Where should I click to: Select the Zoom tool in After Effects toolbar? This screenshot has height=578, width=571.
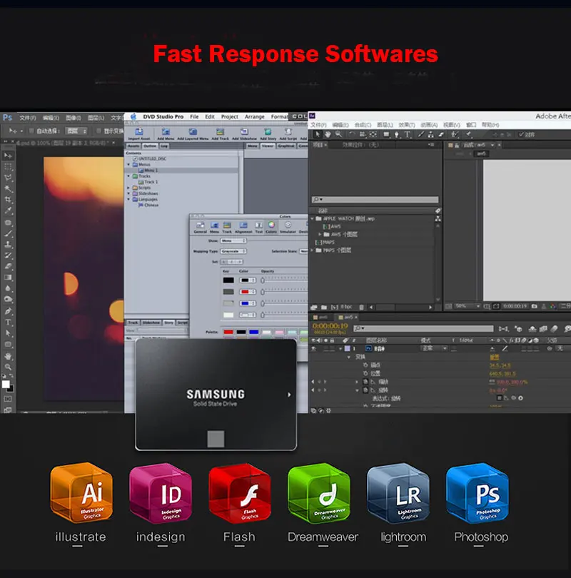pyautogui.click(x=338, y=135)
